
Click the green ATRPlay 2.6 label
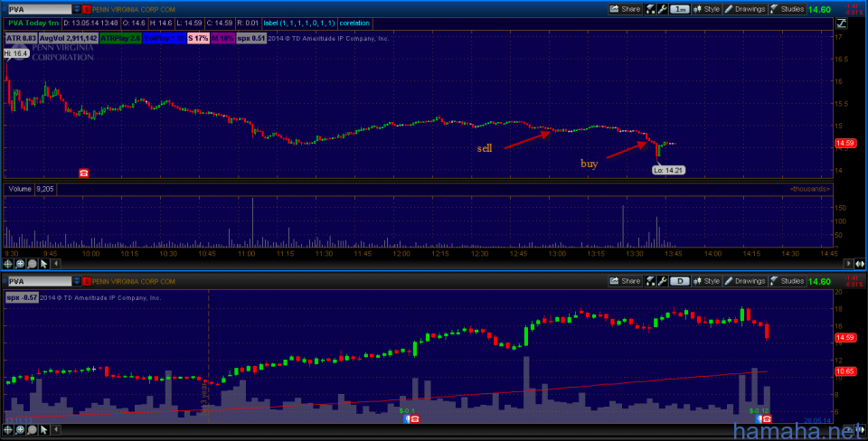click(120, 38)
